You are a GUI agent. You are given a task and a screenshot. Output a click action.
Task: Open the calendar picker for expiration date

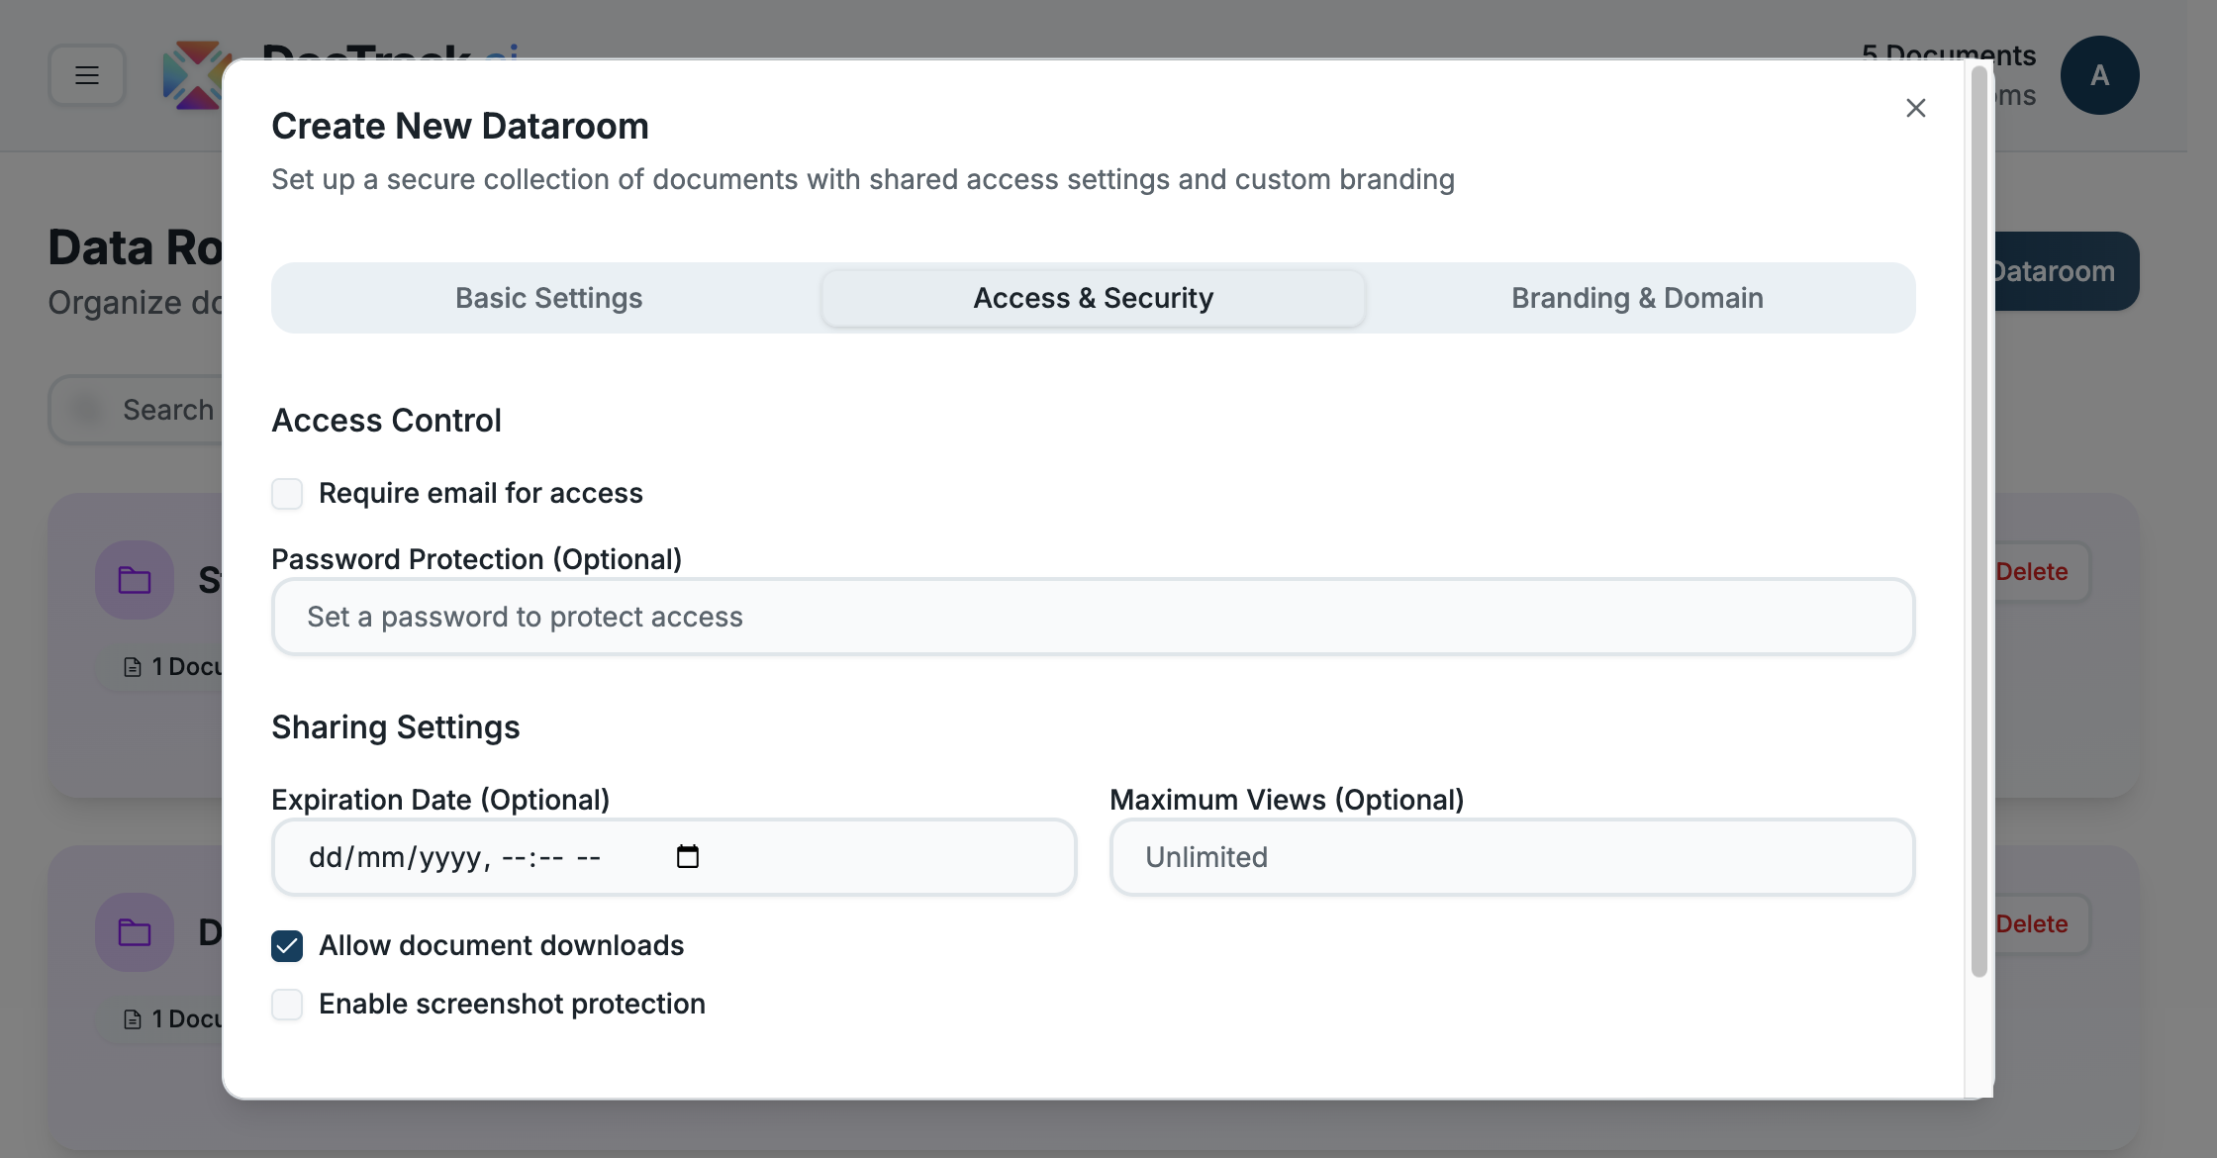[687, 856]
